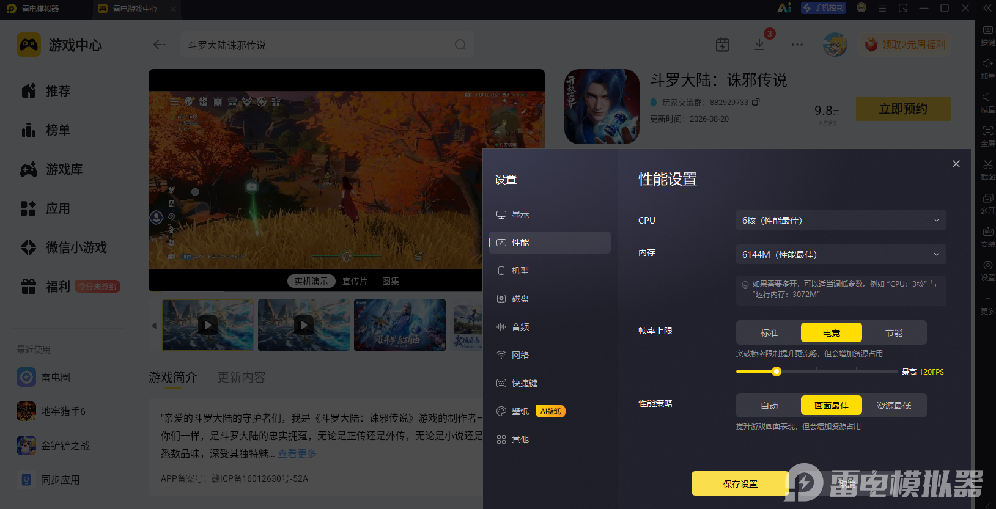Set frame rate limit to 标准

tap(769, 332)
